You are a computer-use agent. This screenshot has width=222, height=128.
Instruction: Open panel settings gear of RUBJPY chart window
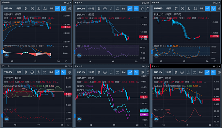(x=214, y=66)
